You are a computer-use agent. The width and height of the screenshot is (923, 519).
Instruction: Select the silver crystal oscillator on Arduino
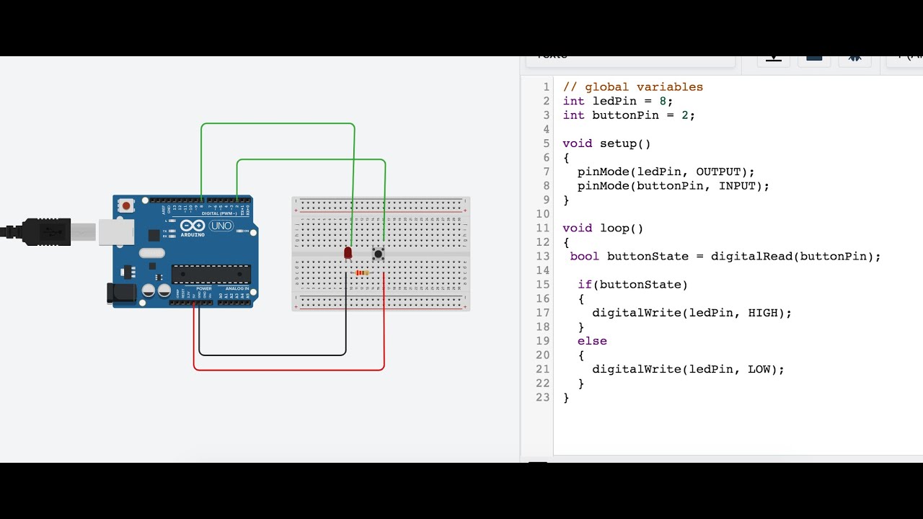coord(152,252)
